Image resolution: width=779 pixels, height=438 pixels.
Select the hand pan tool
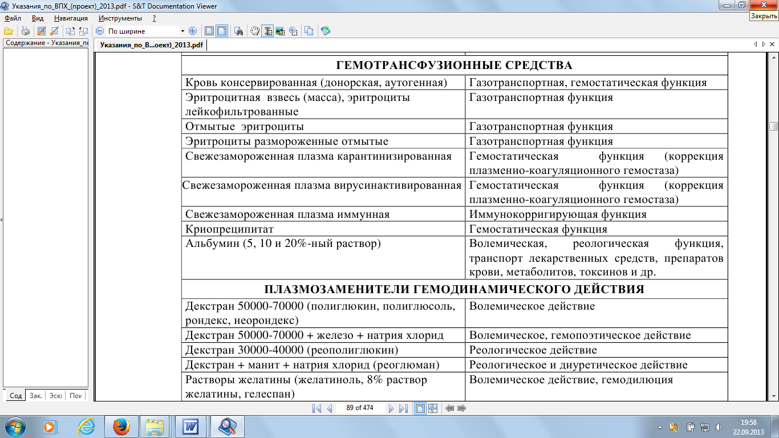255,31
